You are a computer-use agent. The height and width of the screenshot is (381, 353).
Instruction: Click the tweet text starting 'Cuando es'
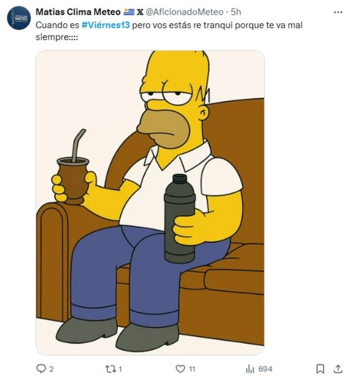(x=169, y=31)
